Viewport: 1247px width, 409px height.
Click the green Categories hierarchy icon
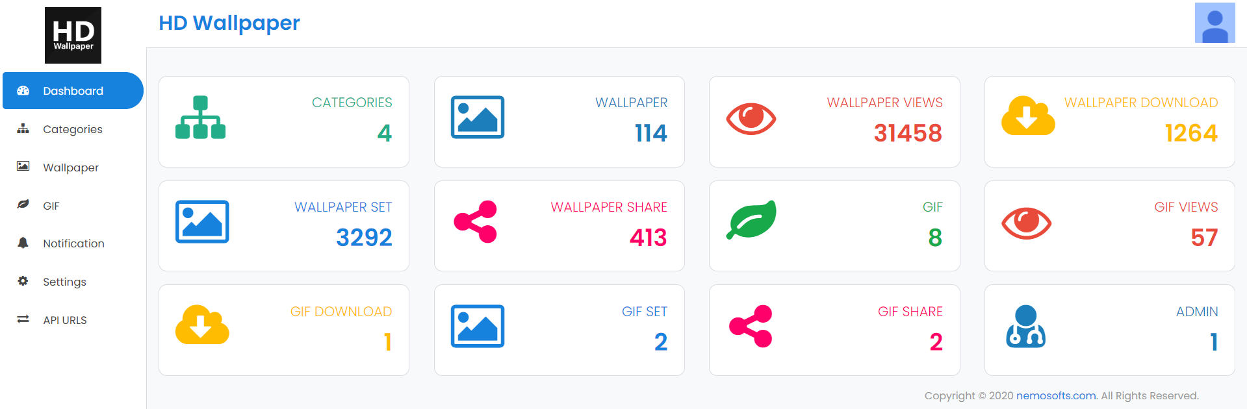click(200, 118)
